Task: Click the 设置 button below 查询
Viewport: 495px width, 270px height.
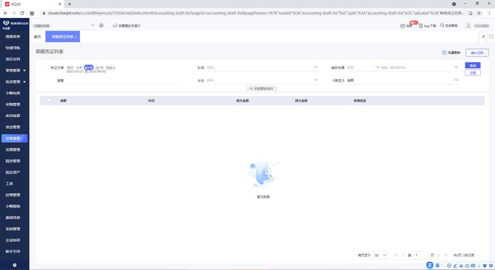Action: click(473, 73)
